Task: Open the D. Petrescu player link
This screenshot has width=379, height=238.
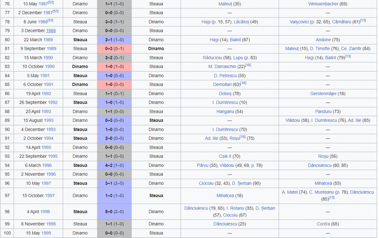Action: (225, 76)
